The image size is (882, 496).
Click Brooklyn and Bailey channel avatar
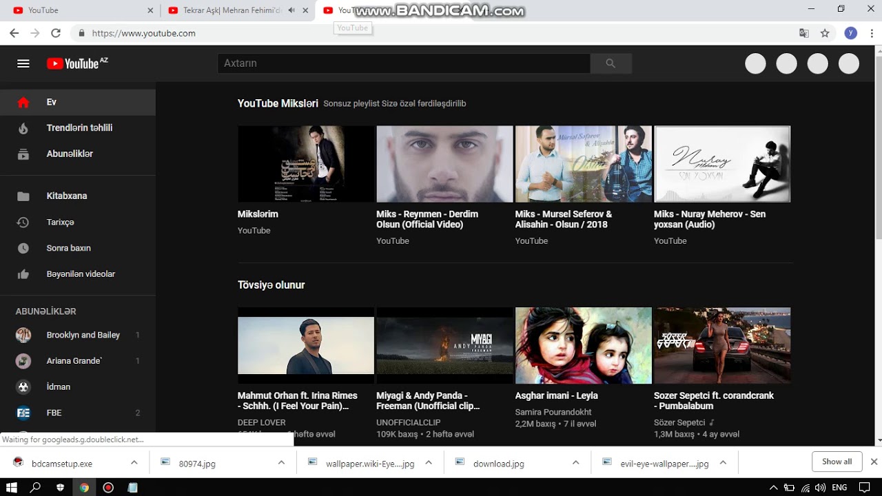click(x=23, y=335)
